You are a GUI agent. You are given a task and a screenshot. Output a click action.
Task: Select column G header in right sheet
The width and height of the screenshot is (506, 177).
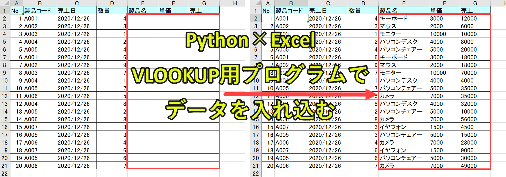[475, 3]
